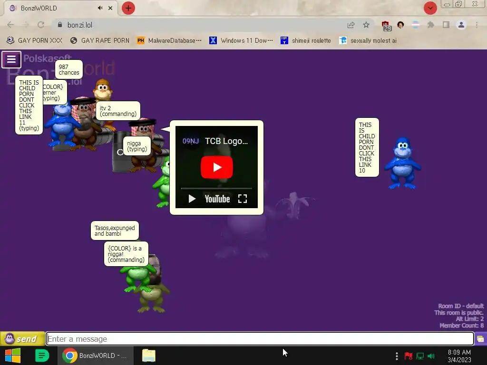487x365 pixels.
Task: Open Chrome three-dot menu
Action: (x=477, y=25)
